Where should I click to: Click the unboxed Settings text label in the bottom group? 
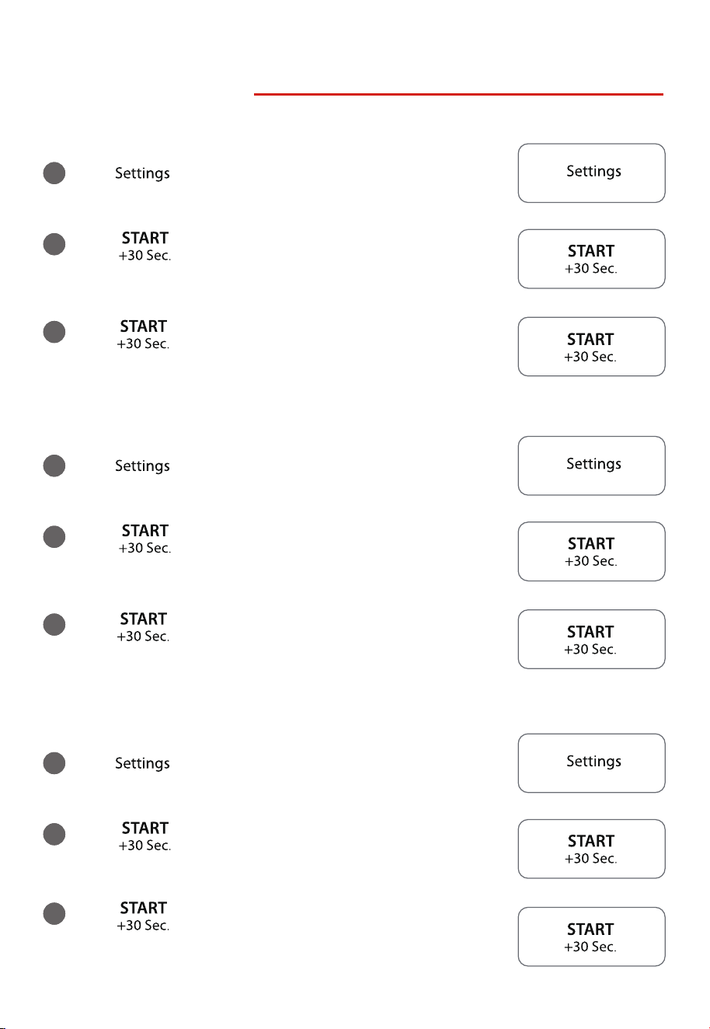point(142,764)
